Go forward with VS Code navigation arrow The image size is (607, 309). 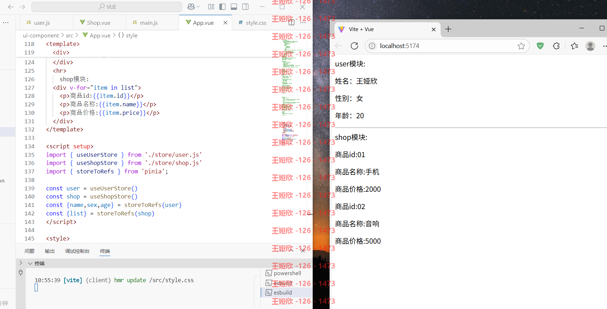pos(22,7)
